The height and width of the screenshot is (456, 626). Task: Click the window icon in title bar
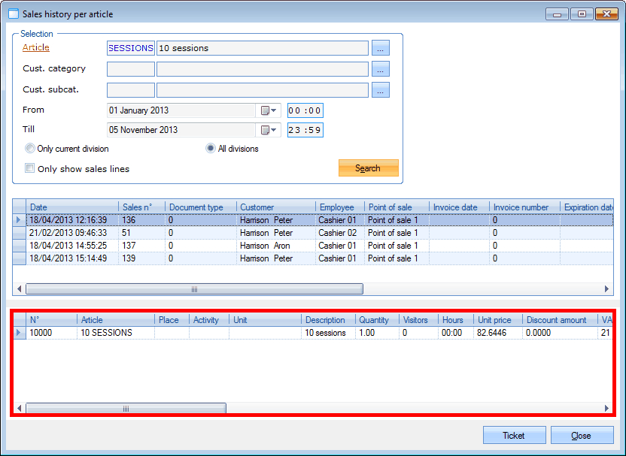pyautogui.click(x=13, y=13)
